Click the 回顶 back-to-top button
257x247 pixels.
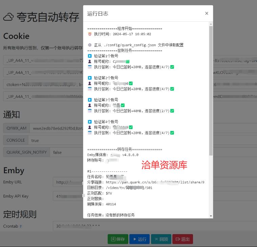pos(161,239)
